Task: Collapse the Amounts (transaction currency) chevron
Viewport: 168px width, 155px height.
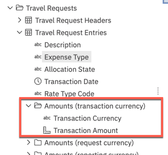Action: coord(29,106)
